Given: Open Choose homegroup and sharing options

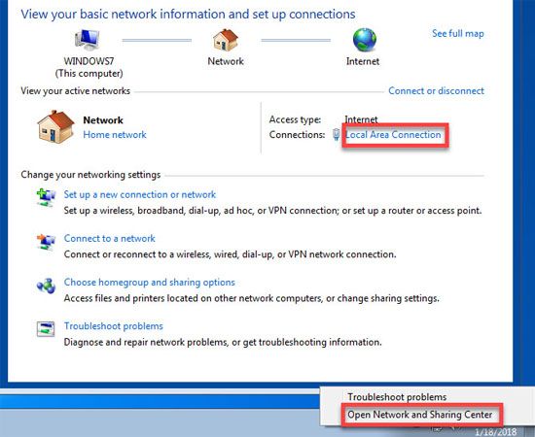Looking at the screenshot, I should 150,283.
